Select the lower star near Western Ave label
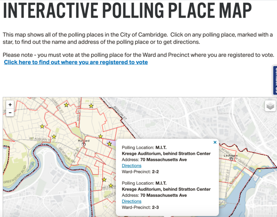Screen dimensions: 277x217 [x=111, y=186]
